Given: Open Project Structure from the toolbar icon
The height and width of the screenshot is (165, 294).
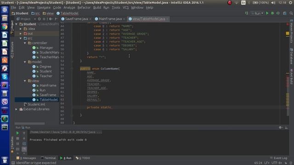Looking at the screenshot, I should pos(285,13).
